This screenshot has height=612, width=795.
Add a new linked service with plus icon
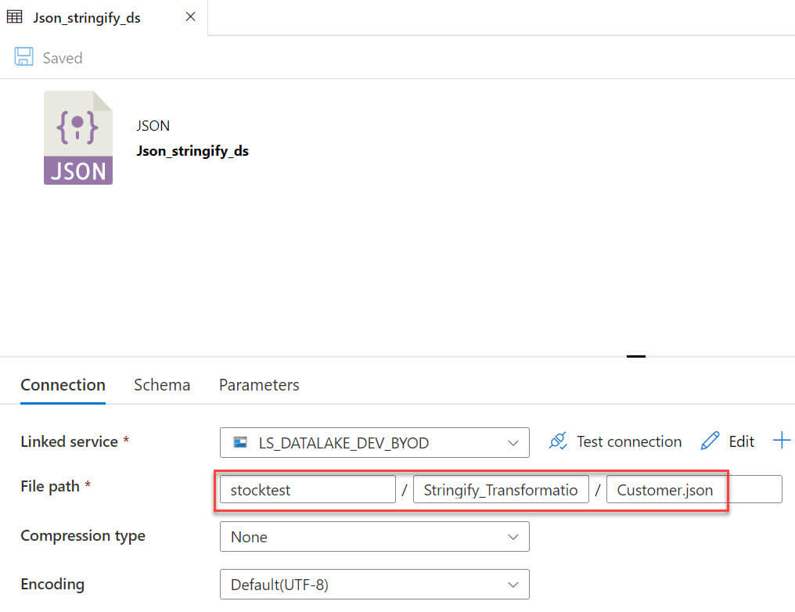click(x=781, y=441)
